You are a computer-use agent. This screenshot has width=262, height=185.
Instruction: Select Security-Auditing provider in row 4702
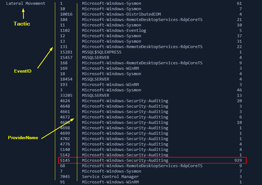tap(125, 139)
